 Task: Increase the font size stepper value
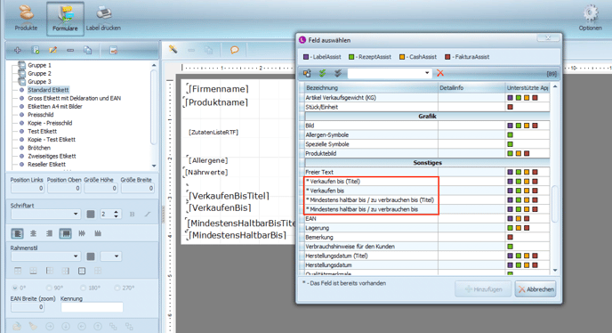coord(116,212)
